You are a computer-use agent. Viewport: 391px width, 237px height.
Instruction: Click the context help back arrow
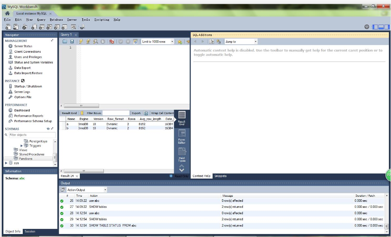[195, 42]
